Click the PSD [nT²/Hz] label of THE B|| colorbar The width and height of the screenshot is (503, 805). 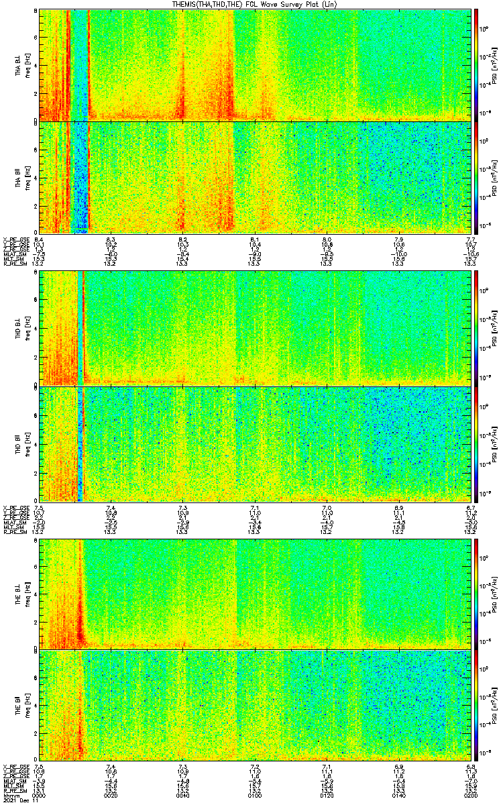coord(495,705)
